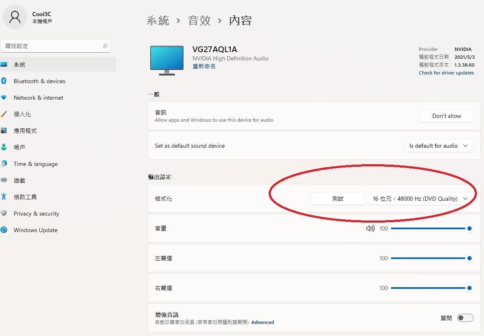Open Privacy & security settings
This screenshot has width=484, height=336.
[58, 214]
